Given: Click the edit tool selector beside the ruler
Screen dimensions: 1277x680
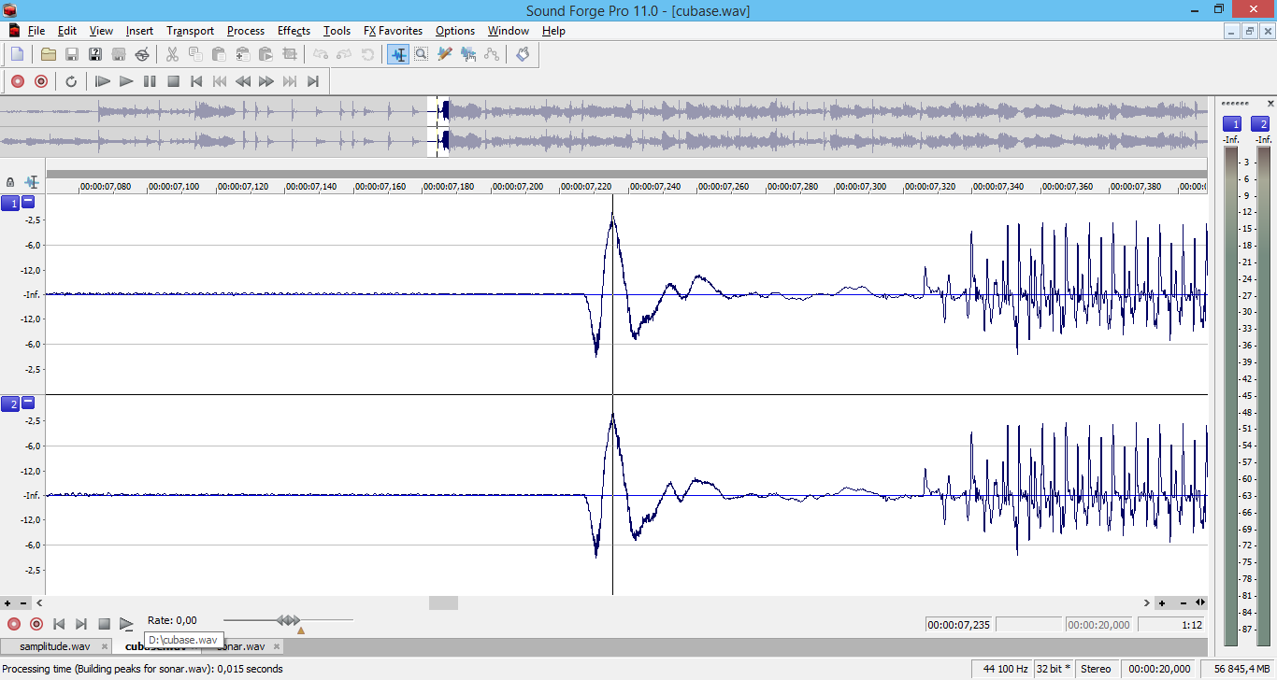Looking at the screenshot, I should pyautogui.click(x=32, y=182).
